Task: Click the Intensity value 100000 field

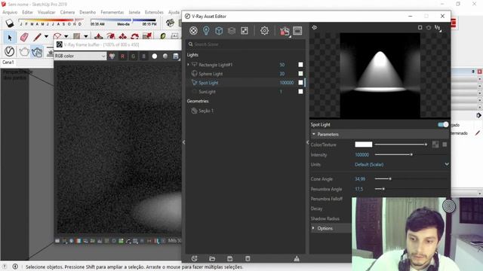Action: click(362, 154)
